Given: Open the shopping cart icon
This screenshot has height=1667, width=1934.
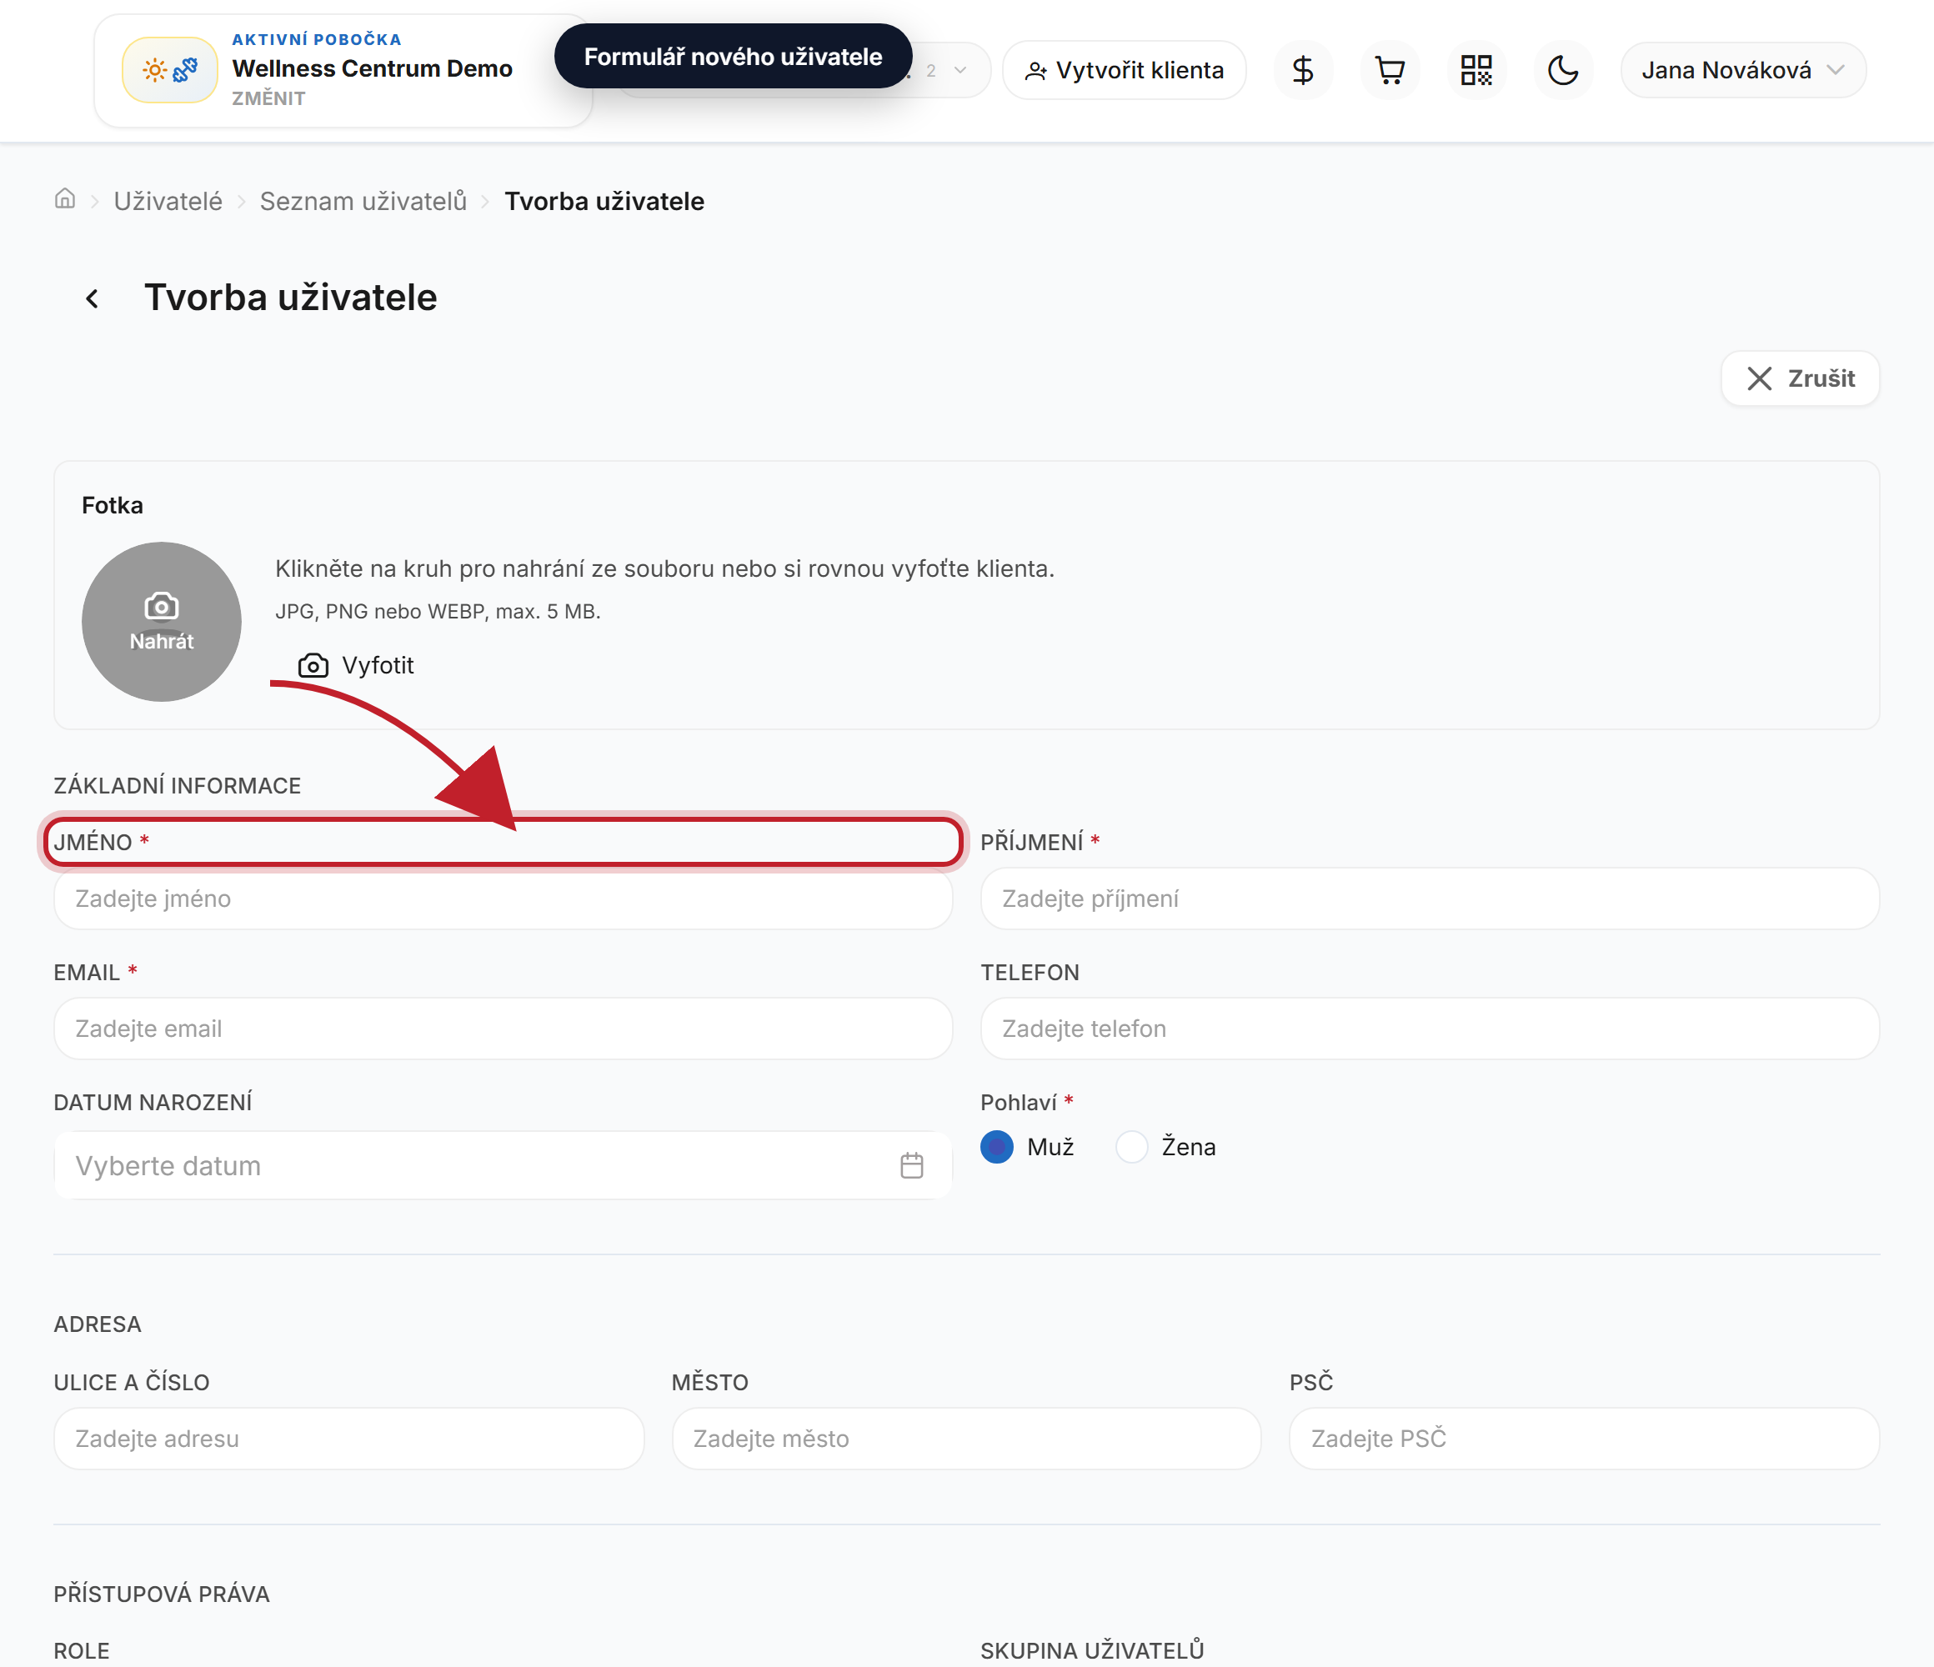Looking at the screenshot, I should tap(1389, 70).
